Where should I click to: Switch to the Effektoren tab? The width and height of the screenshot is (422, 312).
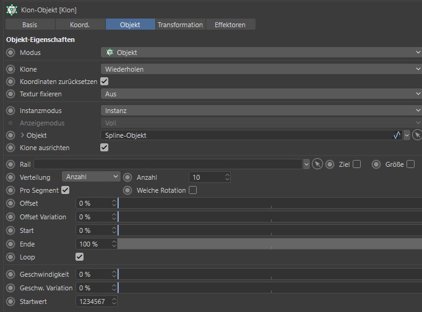click(x=230, y=25)
